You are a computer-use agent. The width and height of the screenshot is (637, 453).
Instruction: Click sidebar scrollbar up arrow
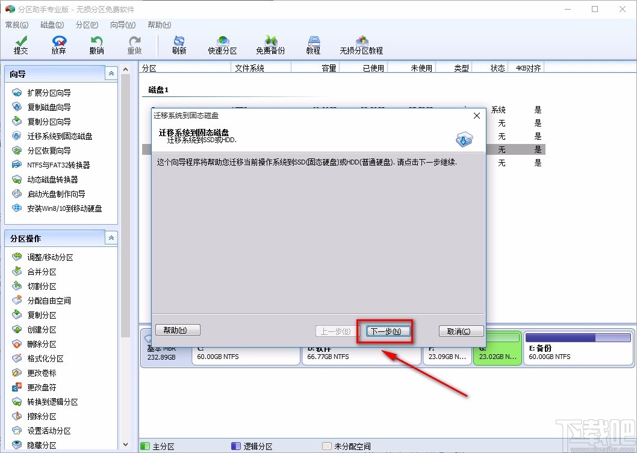coord(125,69)
